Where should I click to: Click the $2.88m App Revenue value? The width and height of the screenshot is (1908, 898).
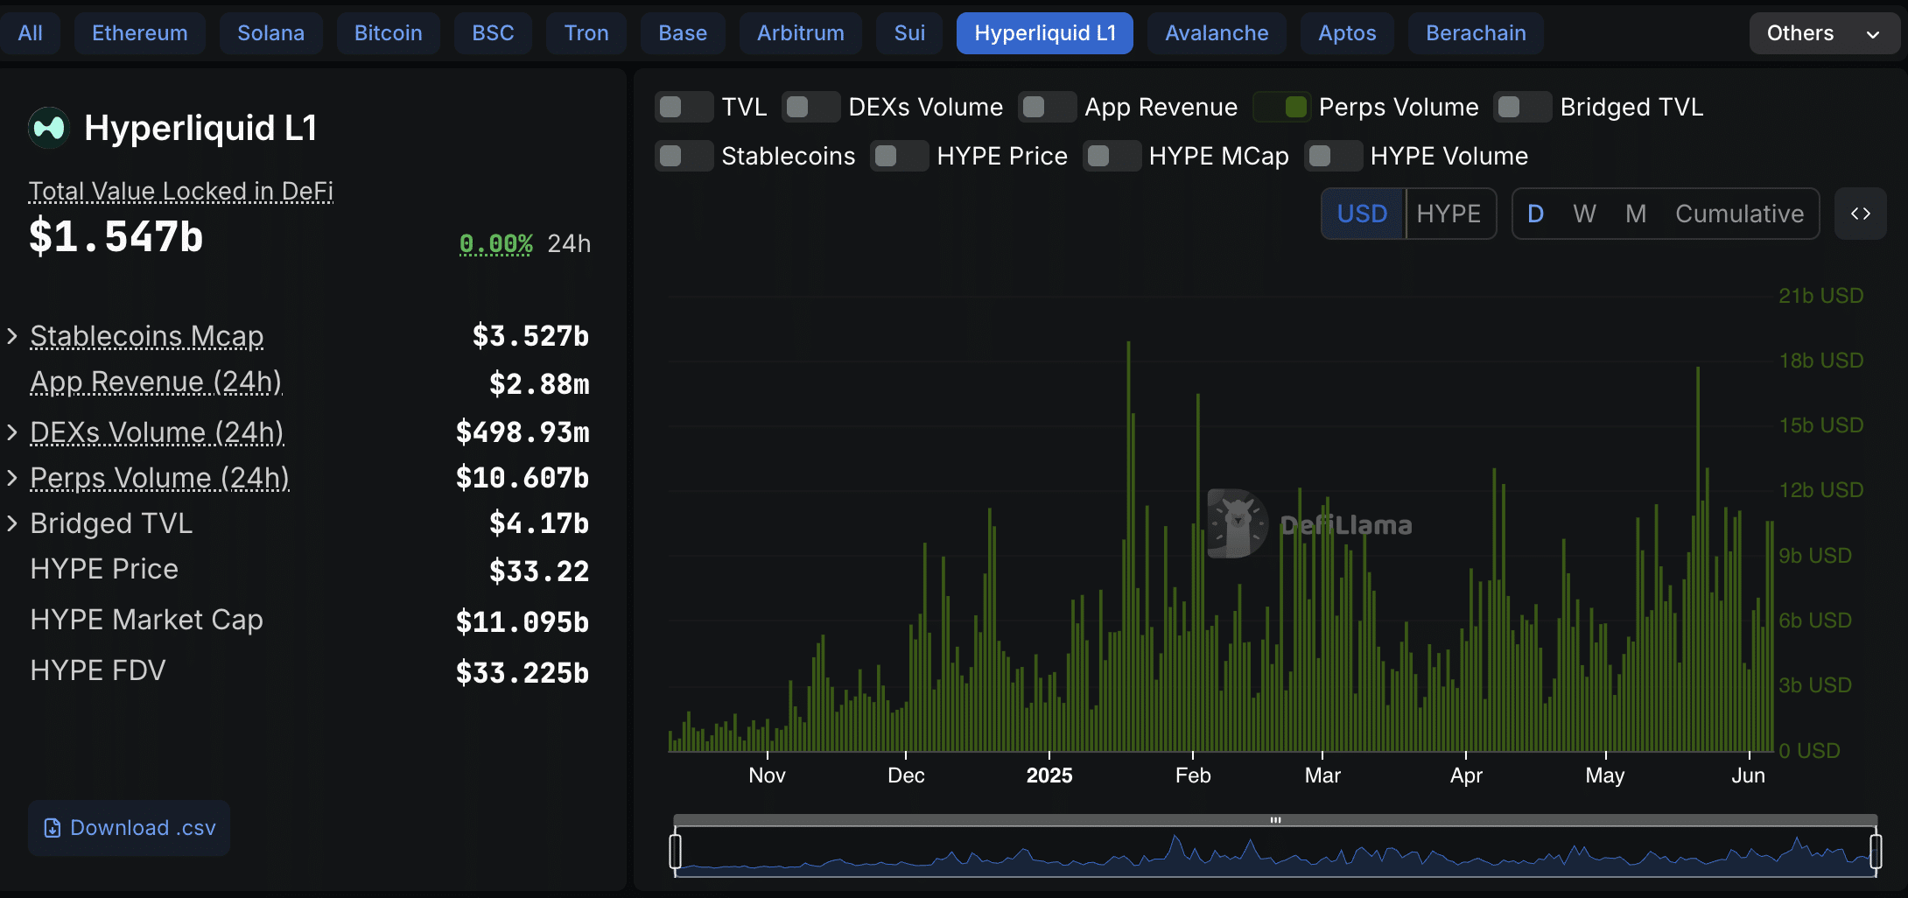[x=539, y=383]
